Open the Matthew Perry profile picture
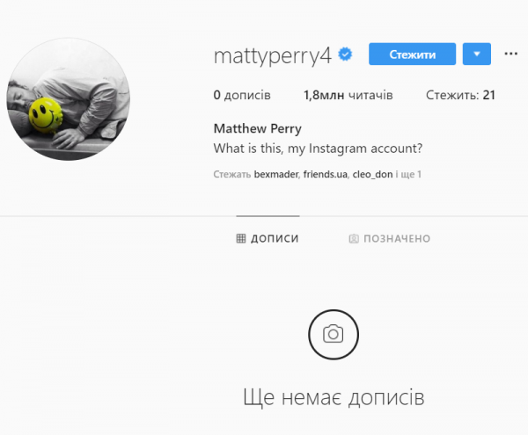 69,98
